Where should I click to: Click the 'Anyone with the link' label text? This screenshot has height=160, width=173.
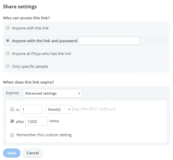tap(30, 28)
